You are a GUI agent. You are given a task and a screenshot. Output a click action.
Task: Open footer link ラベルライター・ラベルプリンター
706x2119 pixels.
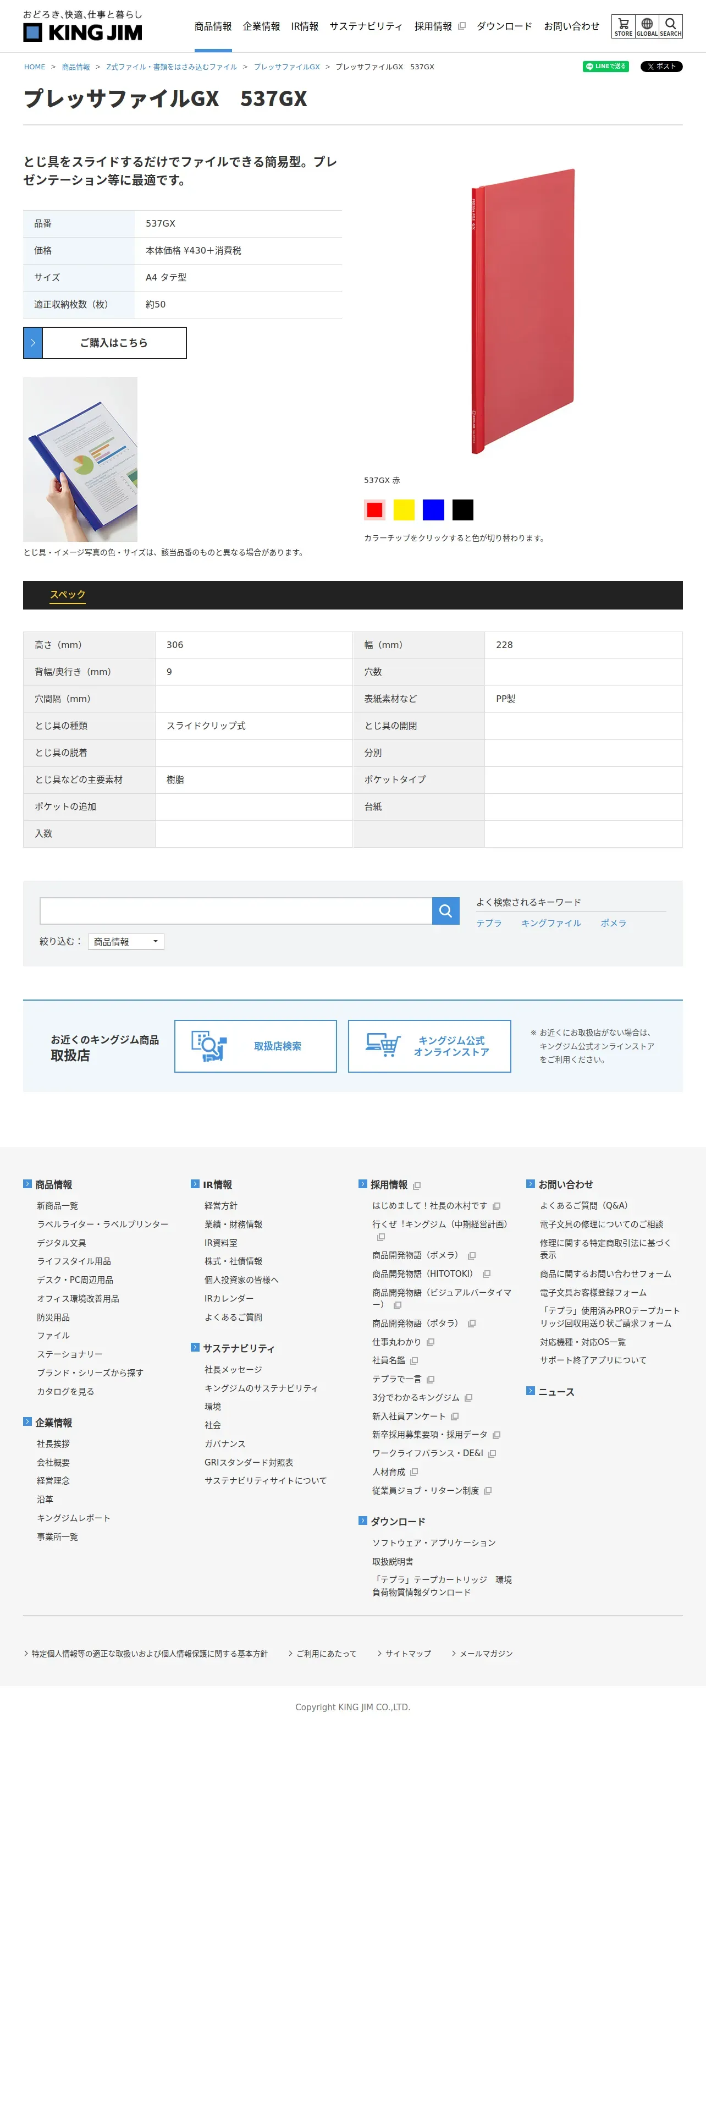pyautogui.click(x=103, y=1225)
